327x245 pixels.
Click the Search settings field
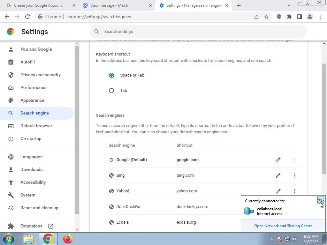pos(198,32)
